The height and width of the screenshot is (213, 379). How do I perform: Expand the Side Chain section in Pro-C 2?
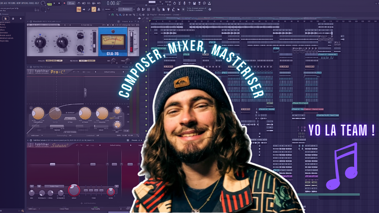tap(70, 132)
